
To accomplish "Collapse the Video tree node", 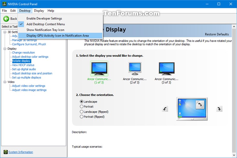I will pyautogui.click(x=5, y=82).
